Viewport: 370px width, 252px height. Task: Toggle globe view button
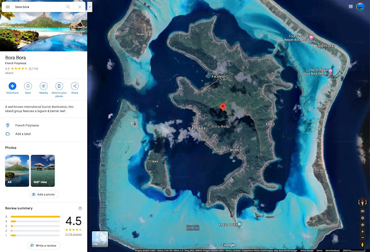click(362, 218)
